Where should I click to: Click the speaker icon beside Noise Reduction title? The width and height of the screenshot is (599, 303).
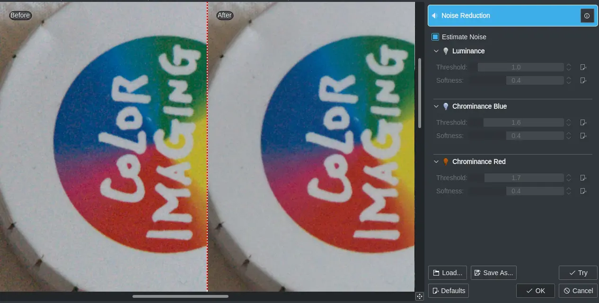(x=434, y=16)
